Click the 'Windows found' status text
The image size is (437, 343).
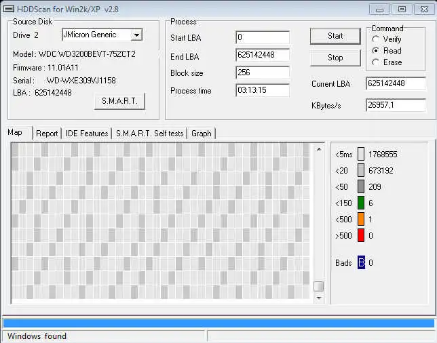[37, 336]
